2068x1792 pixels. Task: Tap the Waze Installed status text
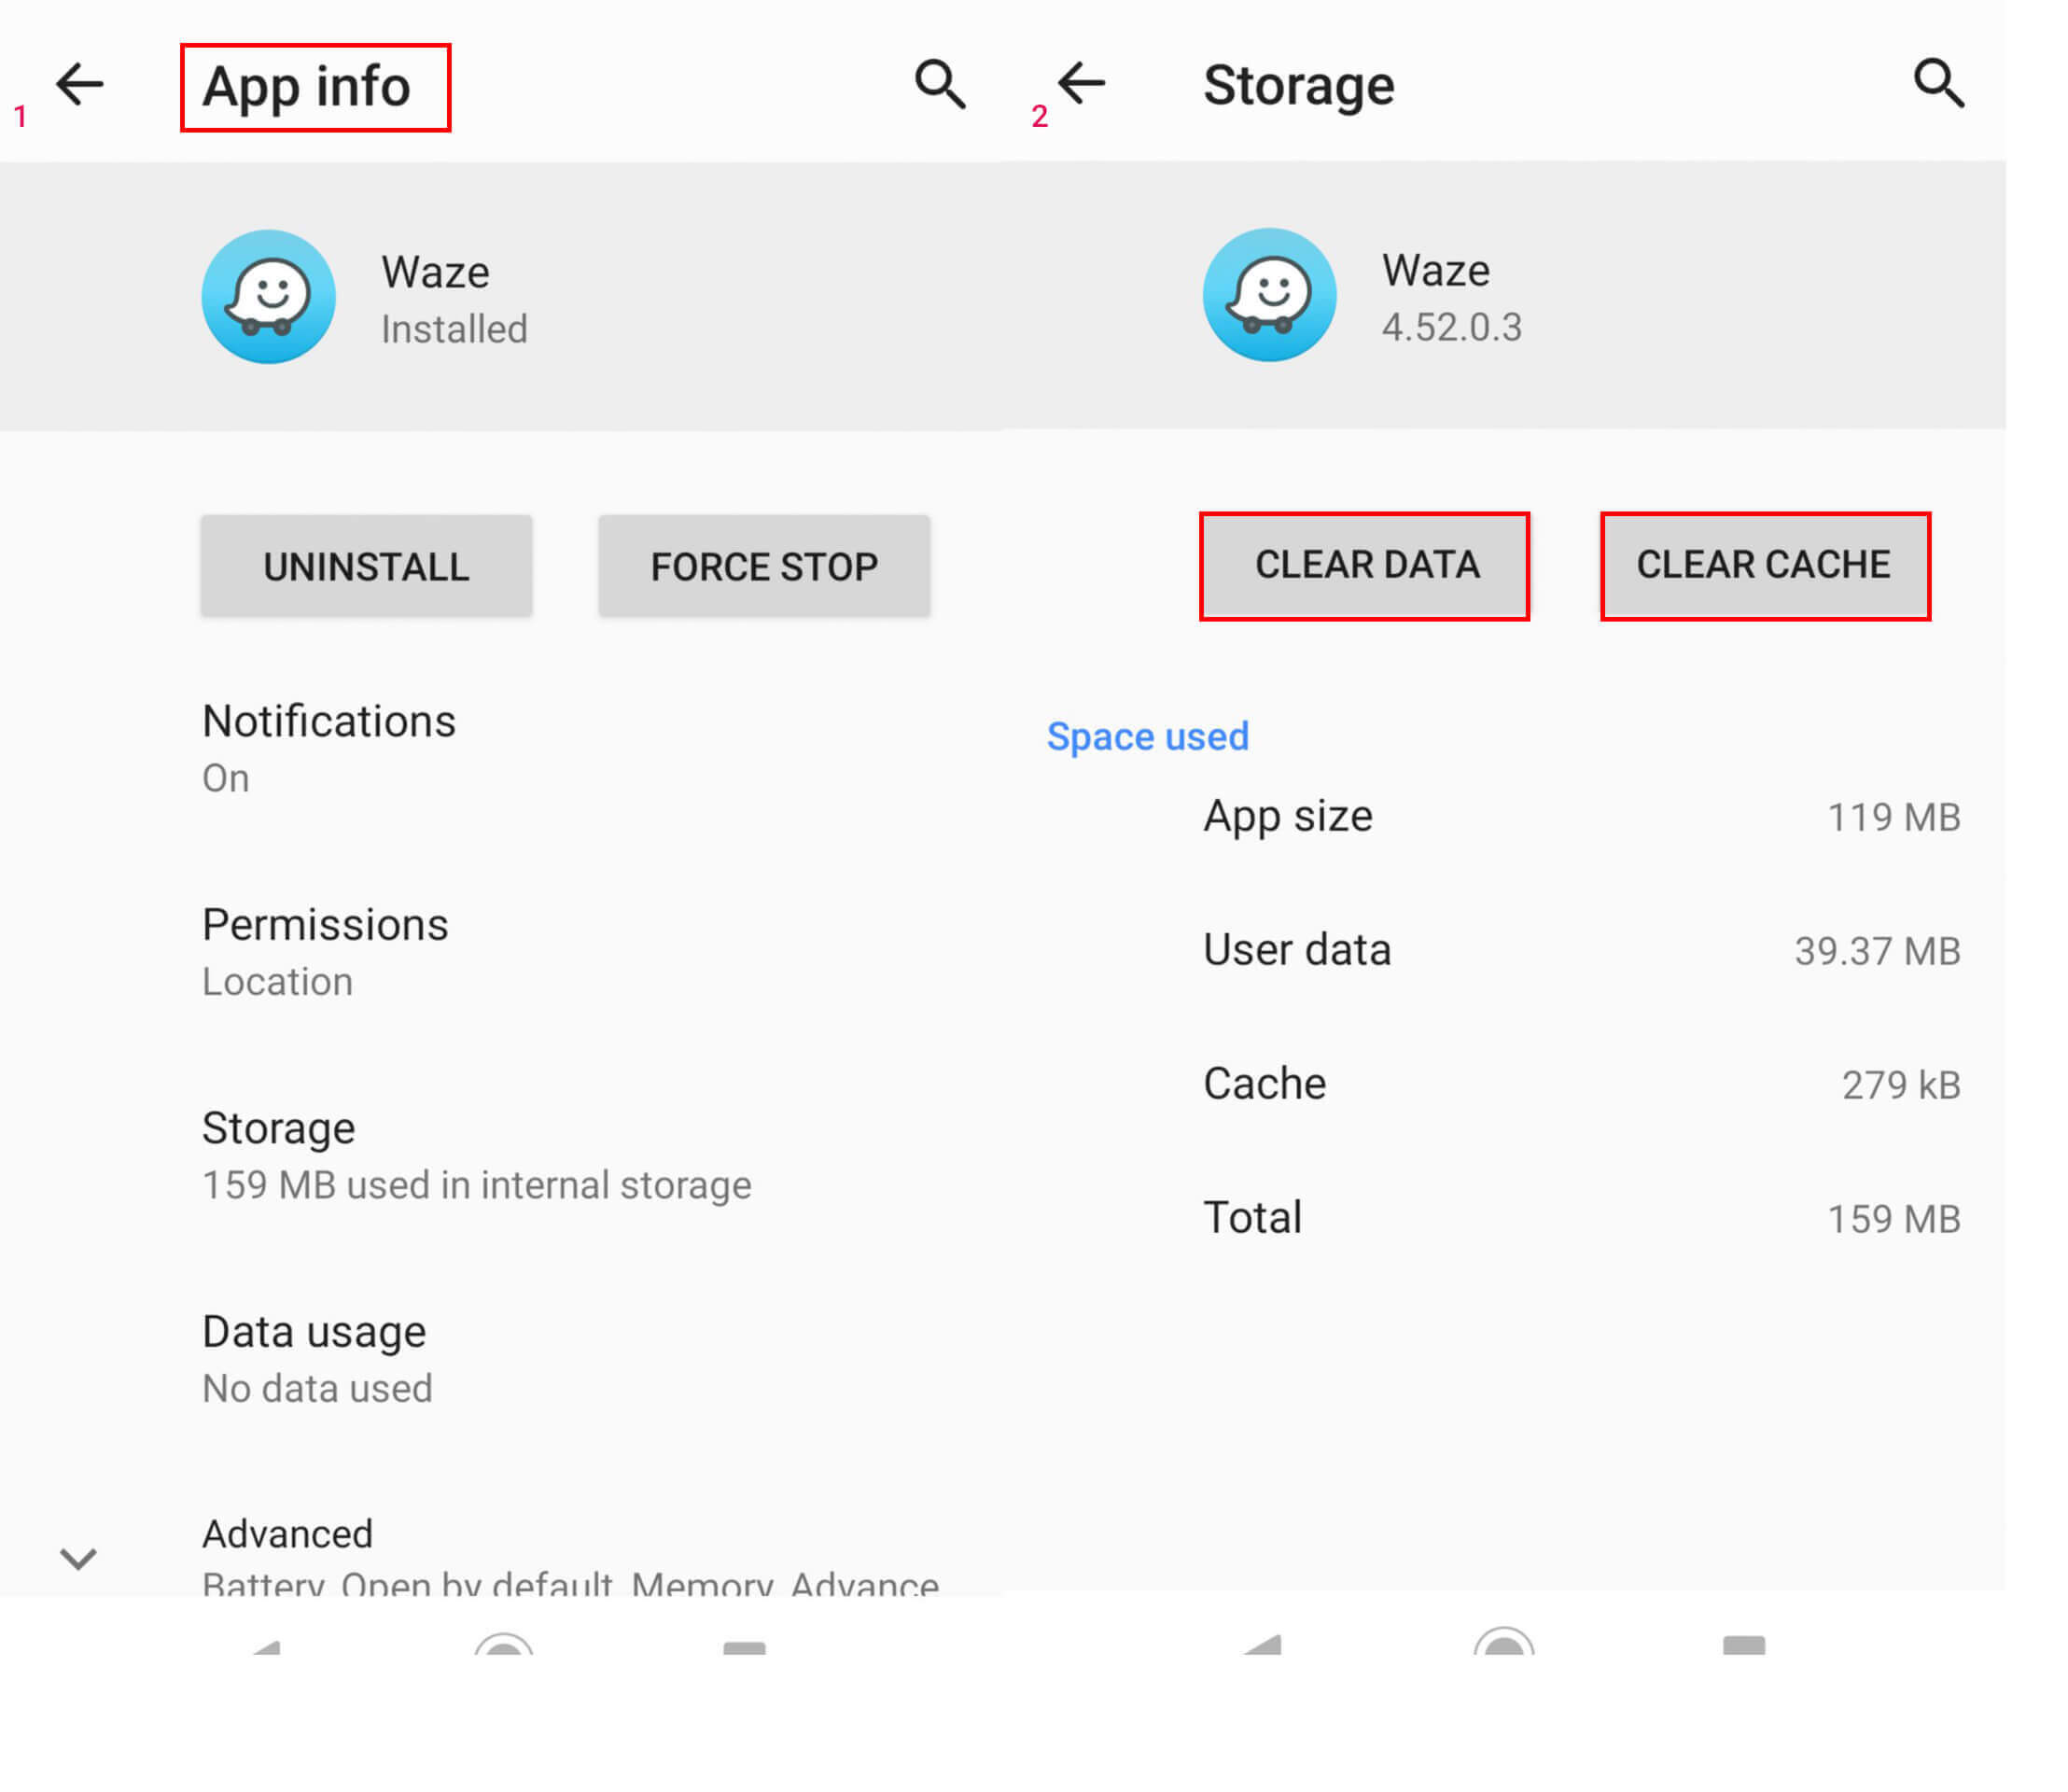(454, 329)
